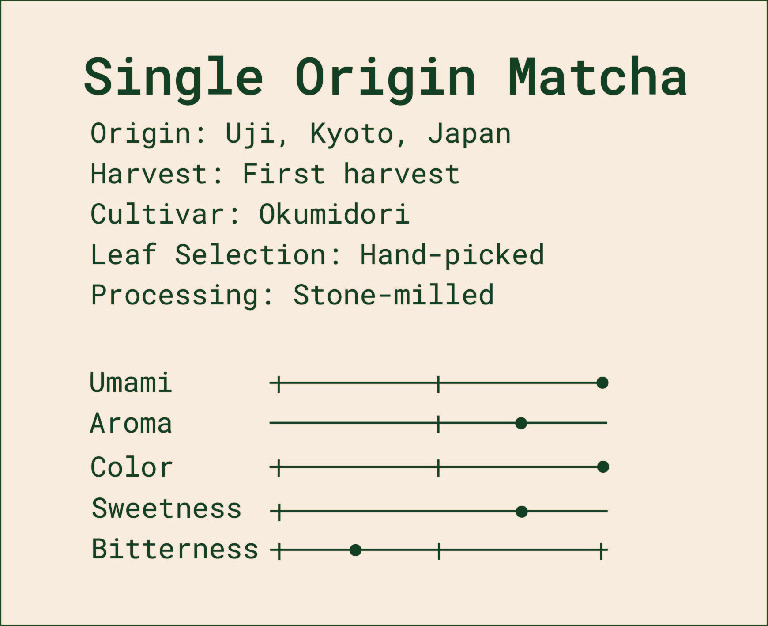The image size is (768, 626).
Task: Click the middle tick on Color scale
Action: tap(438, 467)
